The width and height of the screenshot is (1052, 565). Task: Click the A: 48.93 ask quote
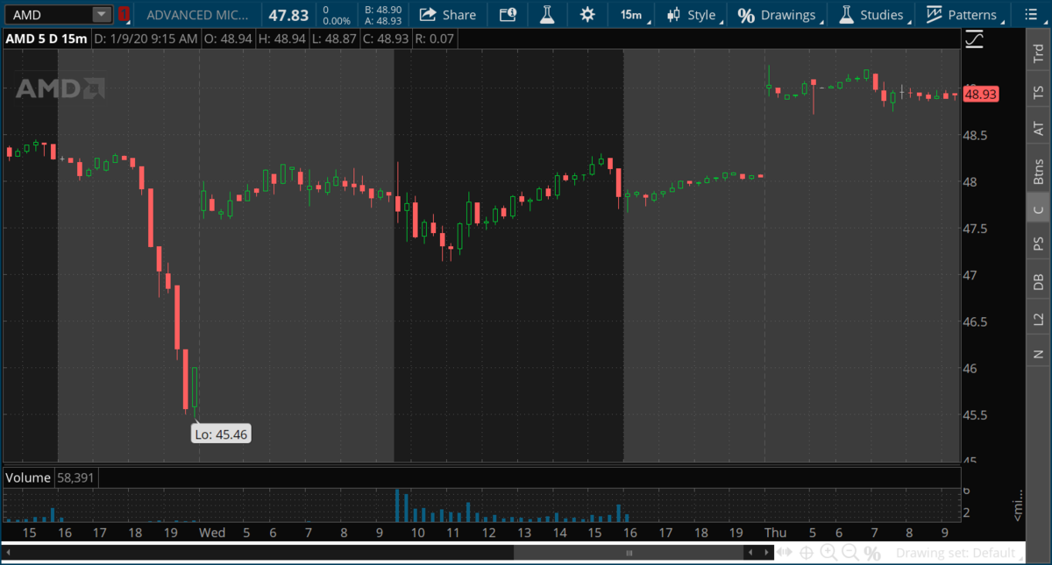(x=383, y=20)
